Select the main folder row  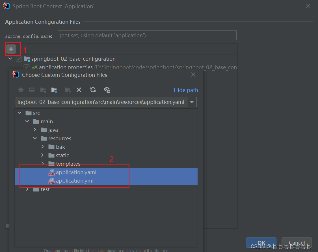tap(106, 121)
